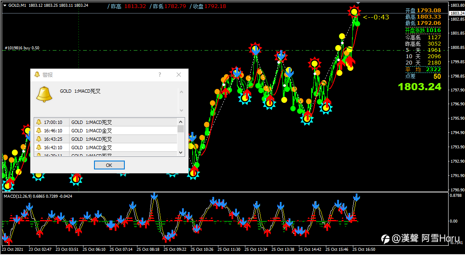Click MACD金叉 message in the 16:42:10 row

pos(91,148)
